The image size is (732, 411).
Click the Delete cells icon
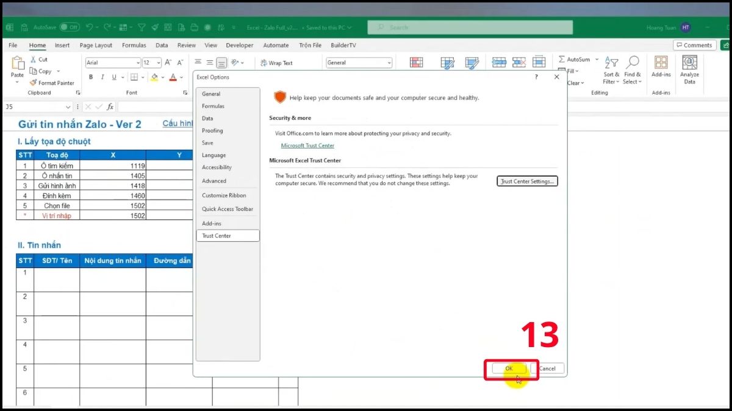click(519, 62)
